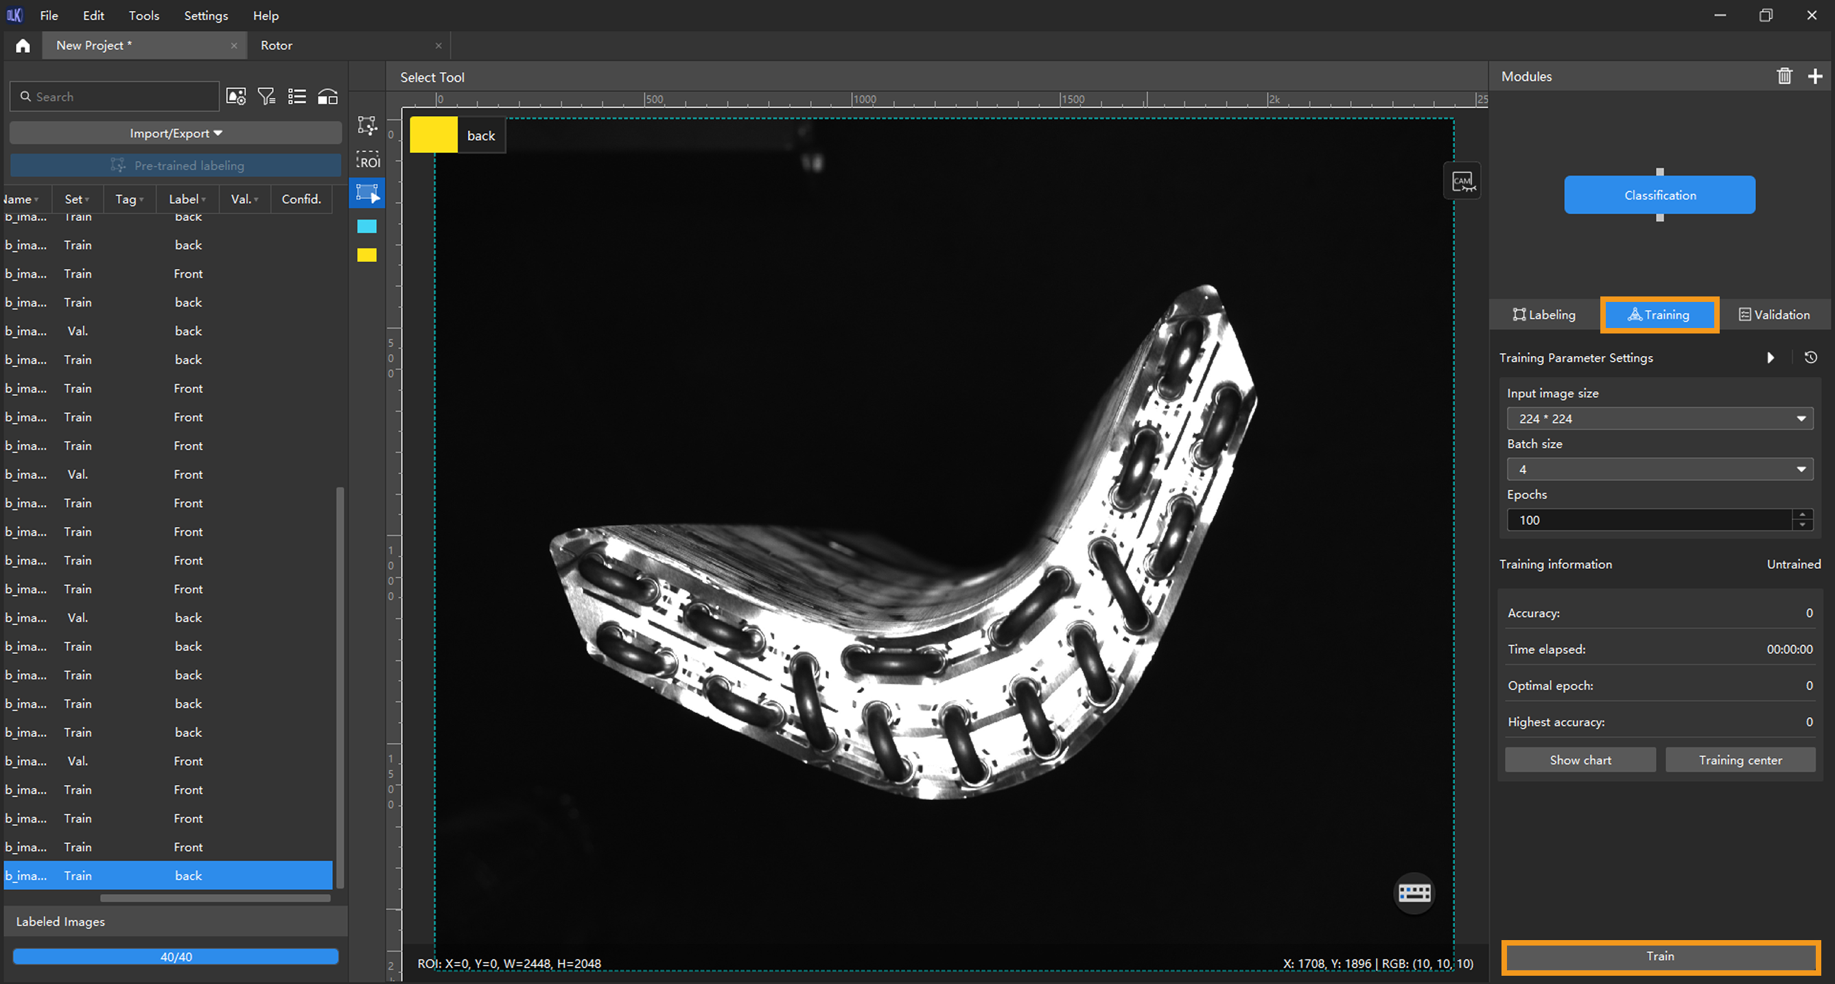Open the image filter funnel icon
Viewport: 1835px width, 984px height.
(x=266, y=97)
